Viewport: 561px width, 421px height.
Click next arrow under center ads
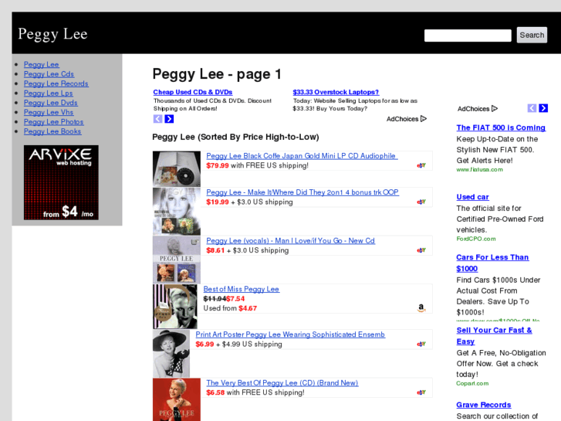click(169, 119)
